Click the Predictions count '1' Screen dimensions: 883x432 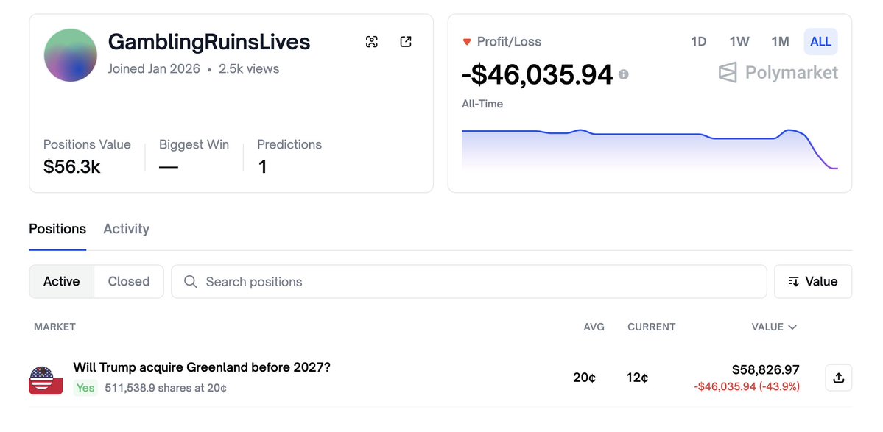[262, 166]
